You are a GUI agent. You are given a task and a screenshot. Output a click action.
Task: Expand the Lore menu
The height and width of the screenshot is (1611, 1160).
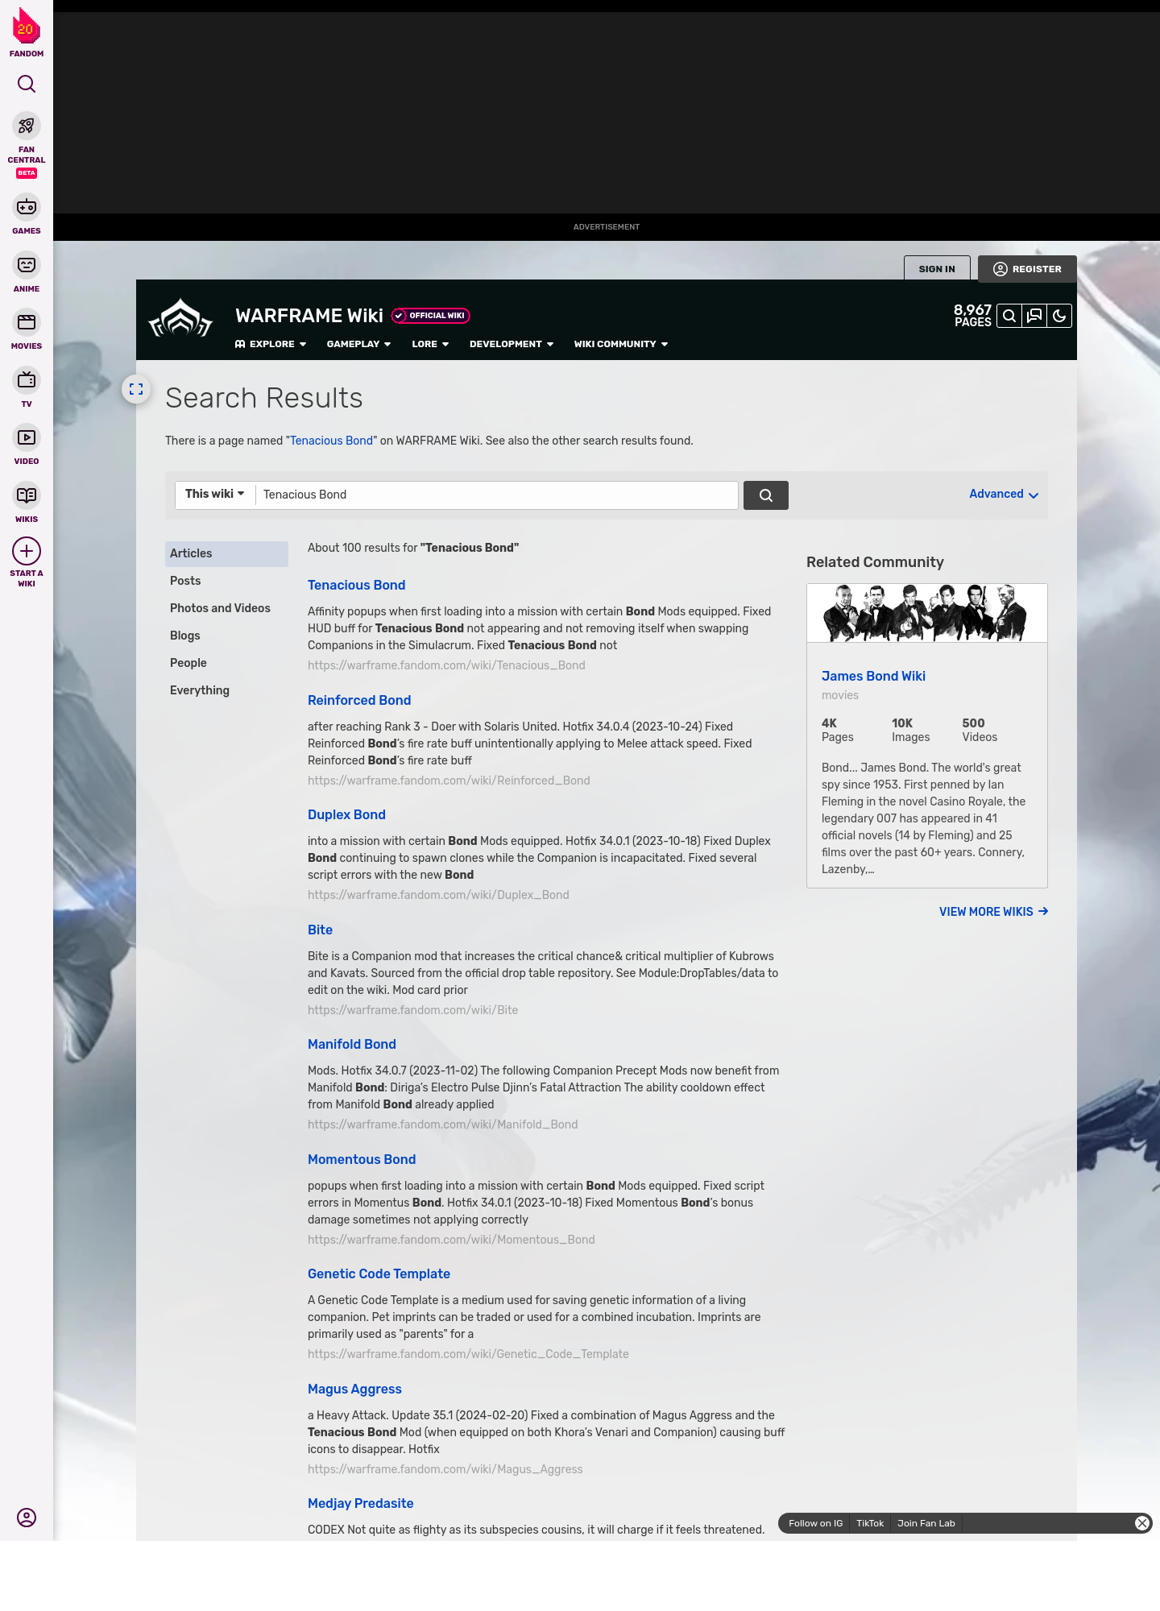pos(430,344)
